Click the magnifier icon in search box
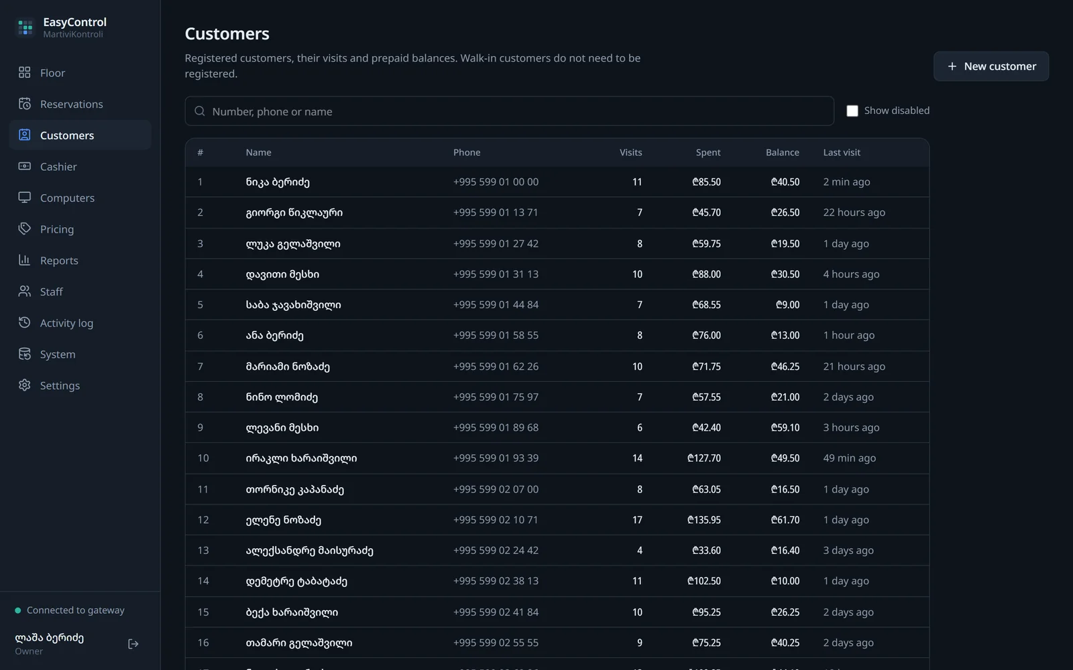Viewport: 1073px width, 670px height. (200, 111)
